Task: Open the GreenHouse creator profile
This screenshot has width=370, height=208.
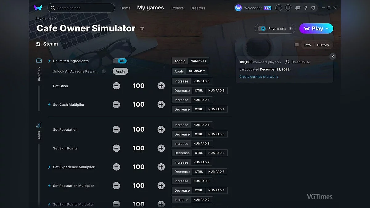Action: 298,62
